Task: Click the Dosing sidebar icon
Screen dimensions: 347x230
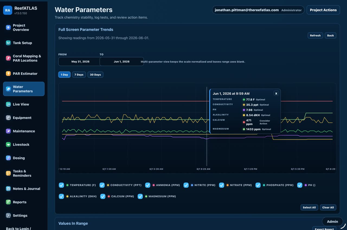Action: (8, 158)
